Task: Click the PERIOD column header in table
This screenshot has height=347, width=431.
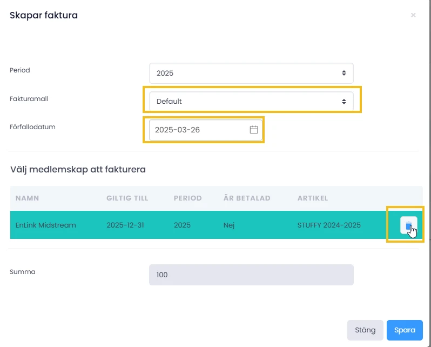Action: point(187,198)
